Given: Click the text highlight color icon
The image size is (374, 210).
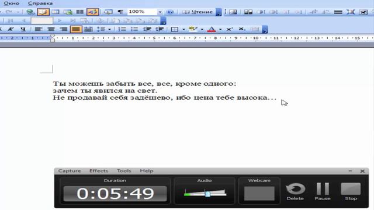Looking at the screenshot, I should pyautogui.click(x=193, y=29).
